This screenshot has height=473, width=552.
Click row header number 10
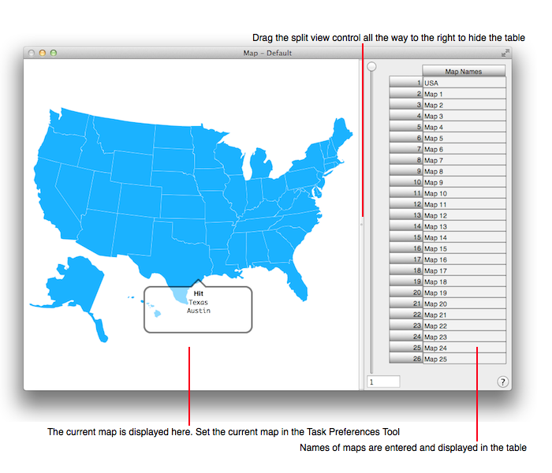(406, 182)
